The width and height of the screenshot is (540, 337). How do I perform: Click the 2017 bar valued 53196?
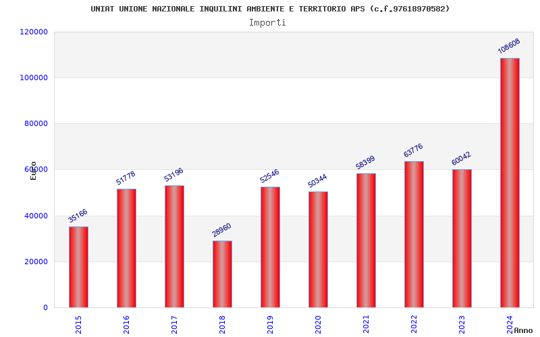174,246
